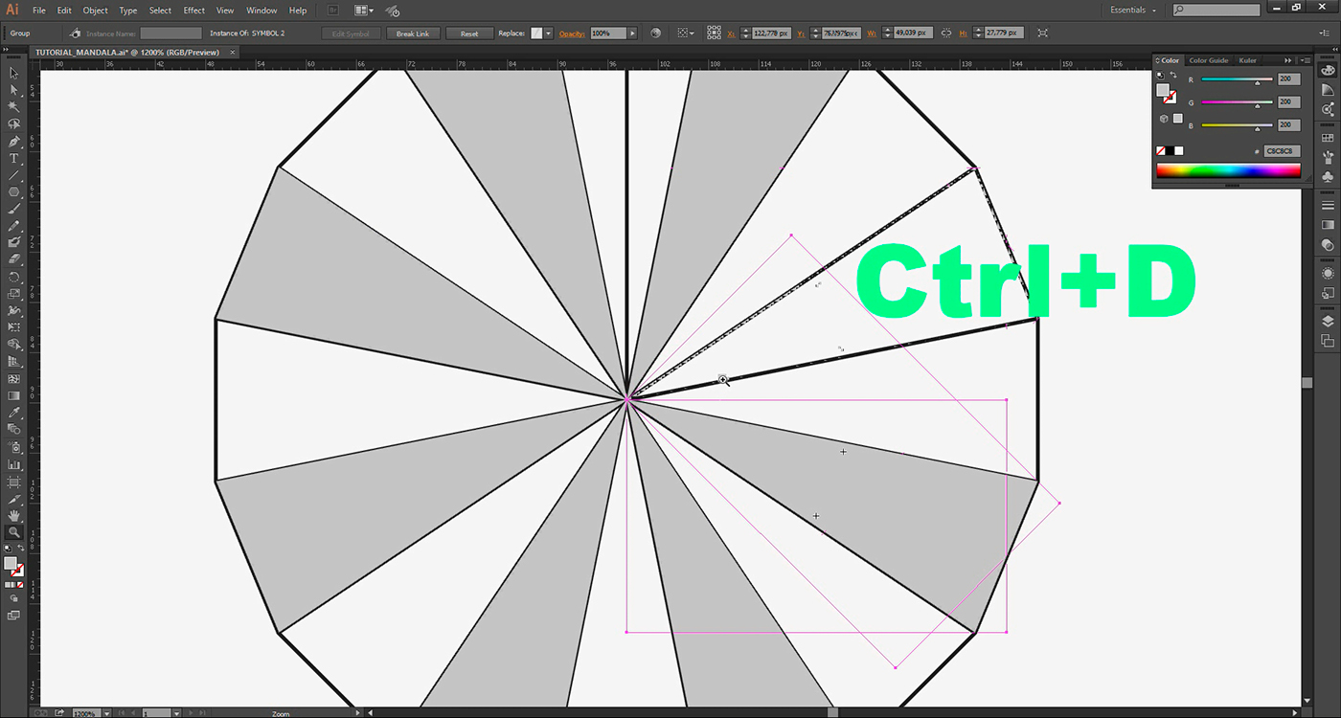Switch to the Color Guide tab
The width and height of the screenshot is (1341, 718).
pyautogui.click(x=1209, y=60)
